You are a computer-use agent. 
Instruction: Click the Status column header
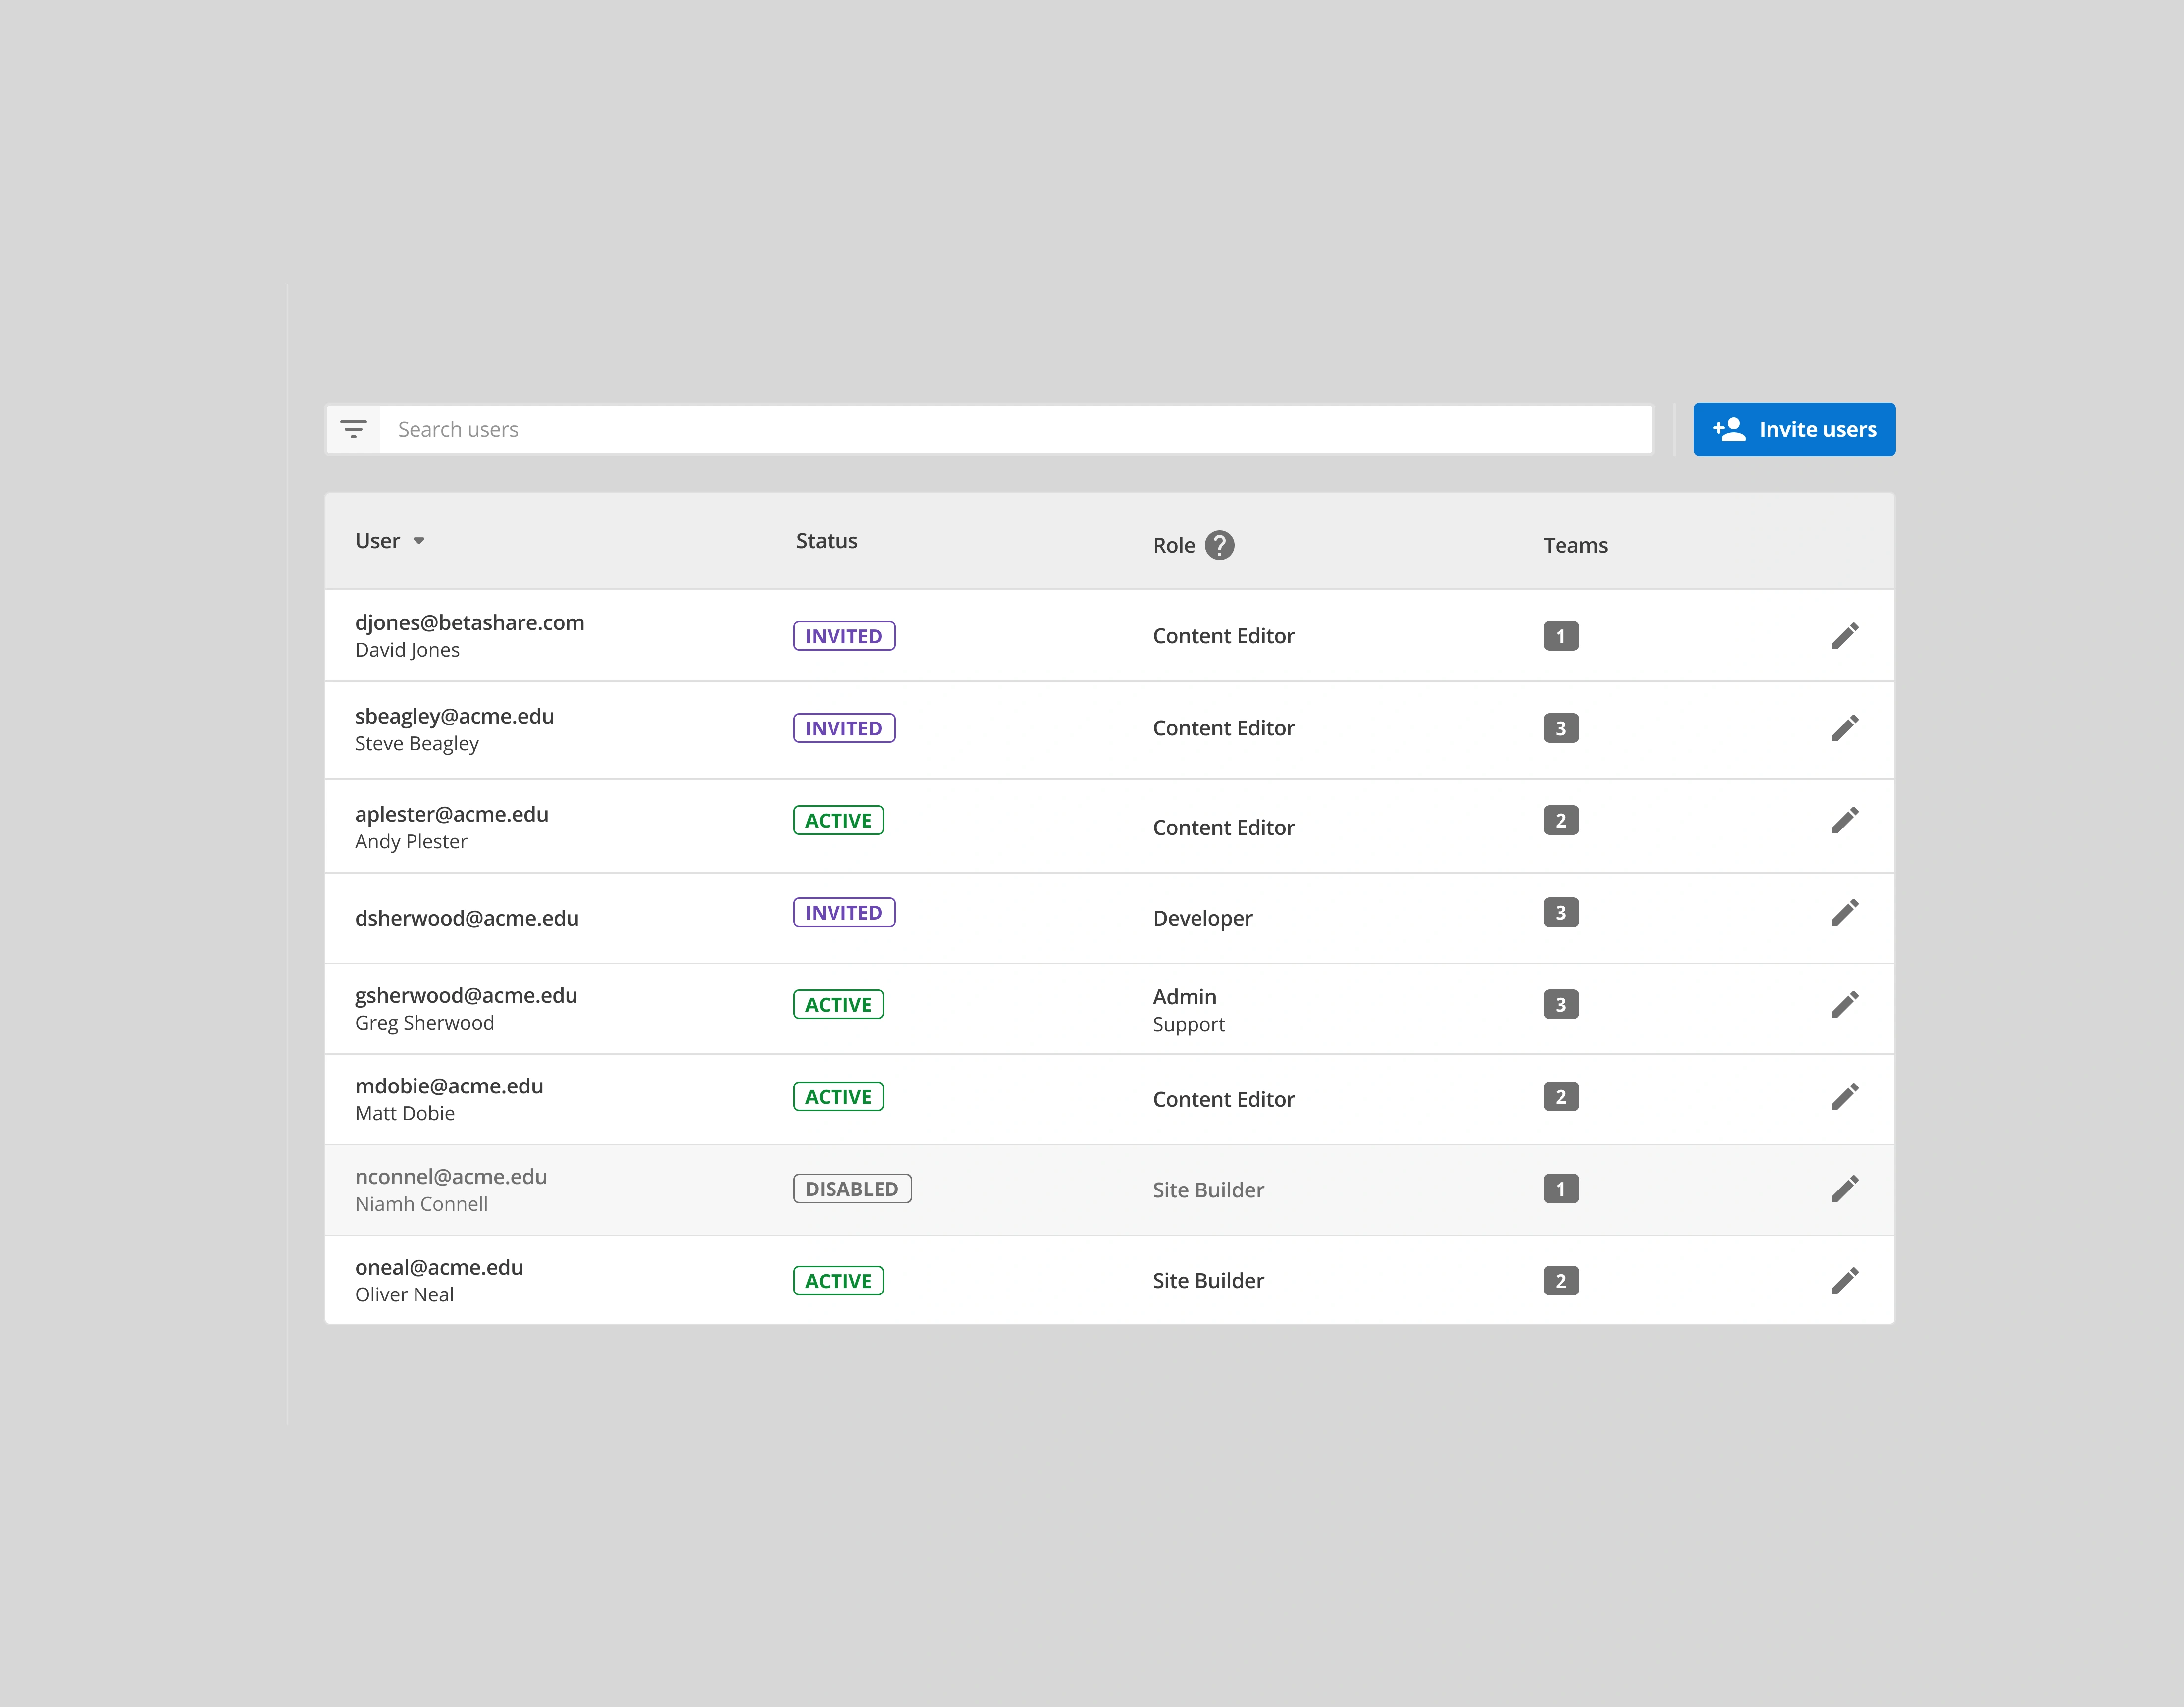coord(827,541)
